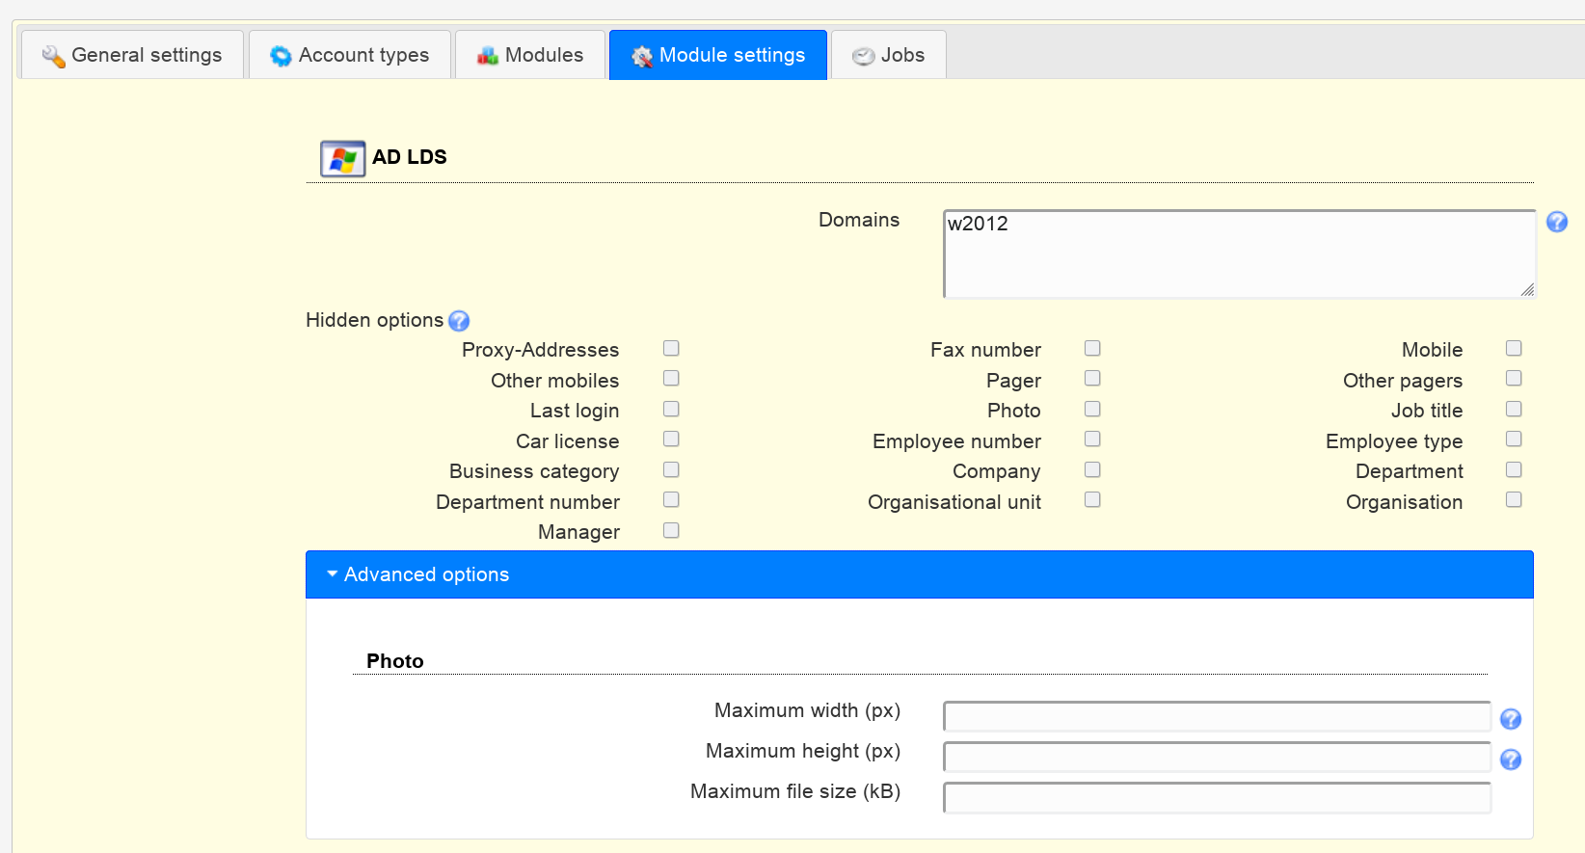The image size is (1585, 853).
Task: Switch to the Account types tab
Action: click(350, 55)
